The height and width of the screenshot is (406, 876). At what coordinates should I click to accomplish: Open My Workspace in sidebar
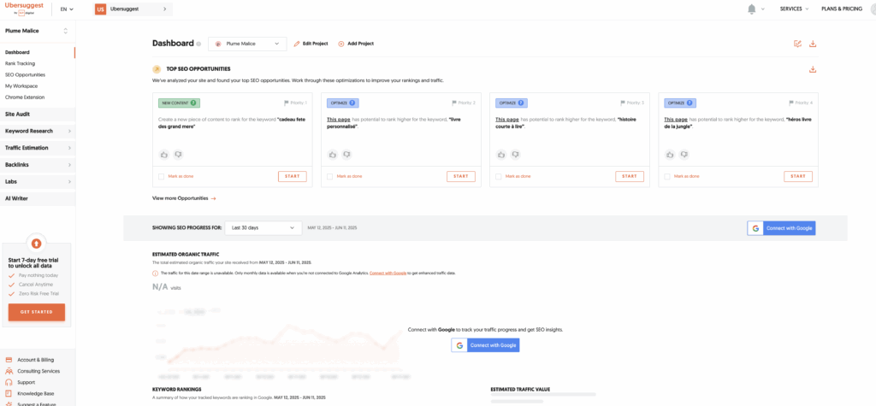point(21,86)
